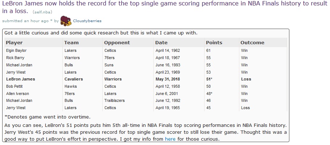330x145 pixels.
Task: Open the "here" source link
Action: point(170,139)
